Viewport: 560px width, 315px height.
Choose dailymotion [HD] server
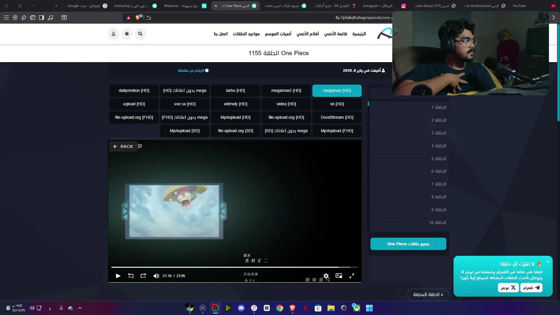[x=134, y=91]
